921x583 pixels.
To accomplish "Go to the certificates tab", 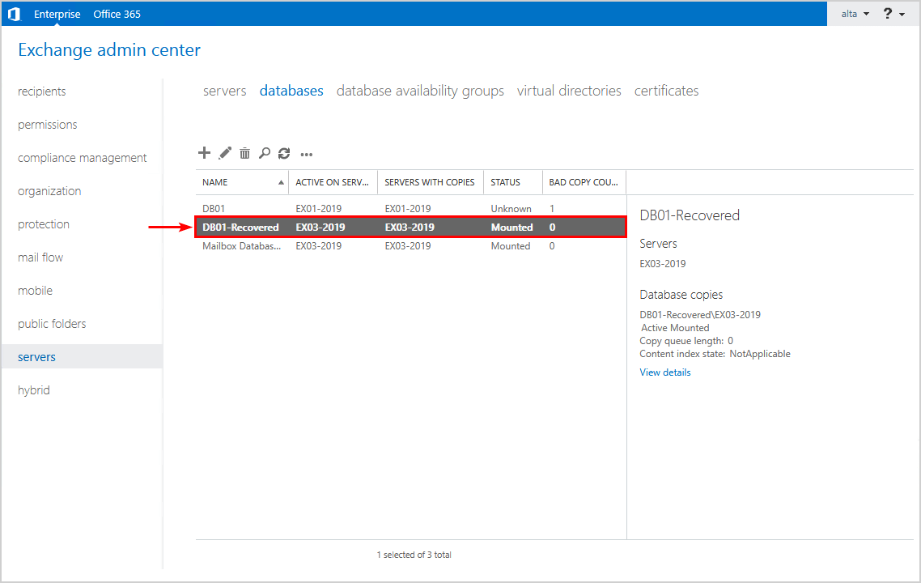I will (666, 91).
